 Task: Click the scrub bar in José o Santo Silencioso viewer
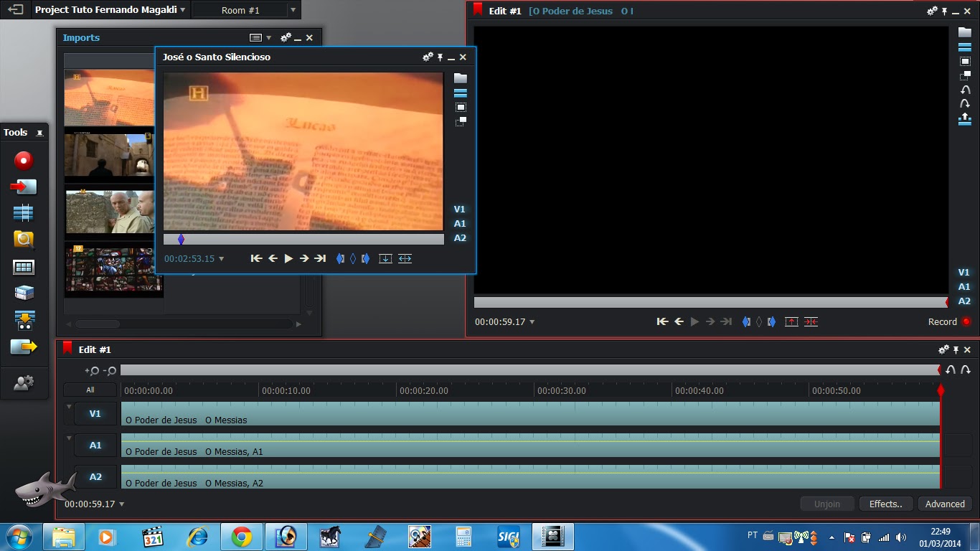pyautogui.click(x=303, y=240)
